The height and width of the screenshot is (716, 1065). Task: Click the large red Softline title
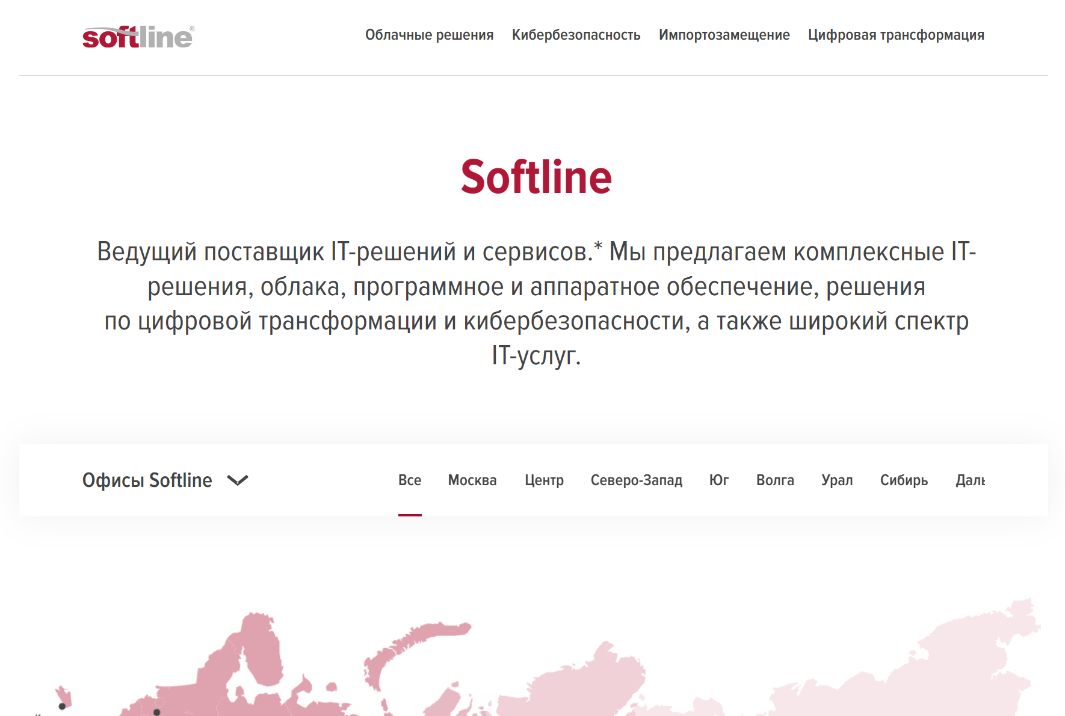[536, 177]
